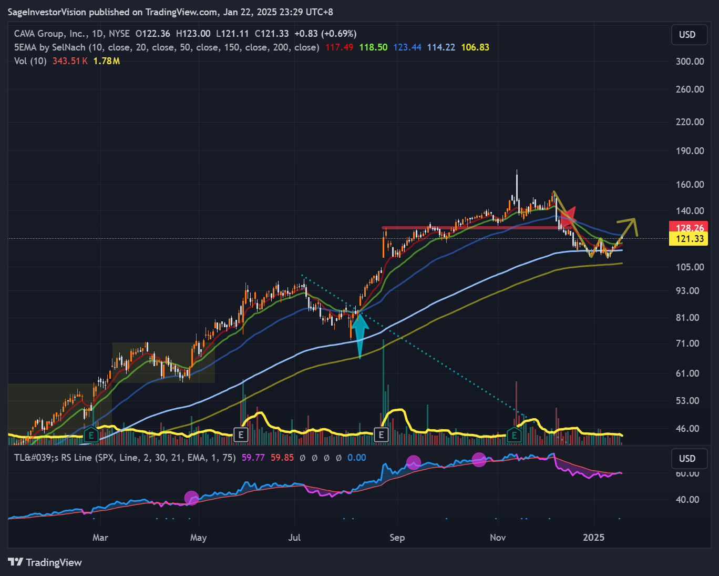Select the TL's RS Line indicator legend

125,458
